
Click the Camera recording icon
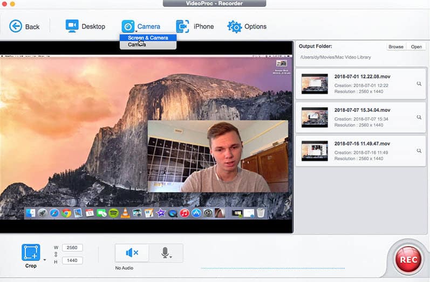pyautogui.click(x=128, y=26)
